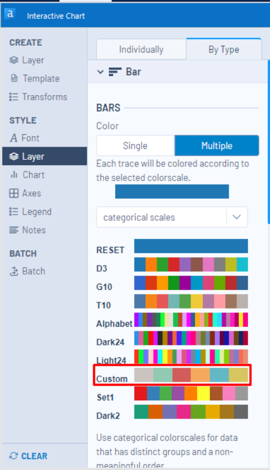Select Multiple bar color mode
Image resolution: width=270 pixels, height=470 pixels.
(217, 146)
